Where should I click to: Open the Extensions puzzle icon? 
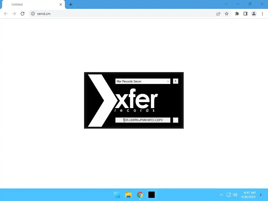[237, 14]
